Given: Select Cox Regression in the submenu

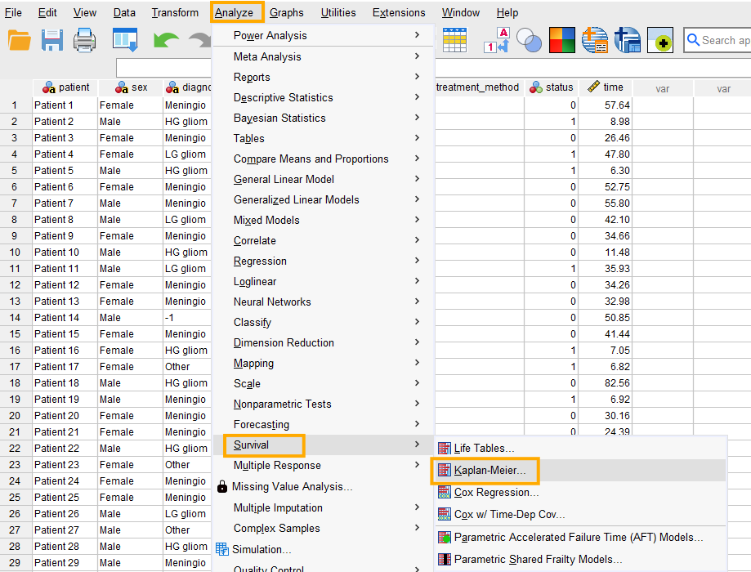Looking at the screenshot, I should point(496,493).
